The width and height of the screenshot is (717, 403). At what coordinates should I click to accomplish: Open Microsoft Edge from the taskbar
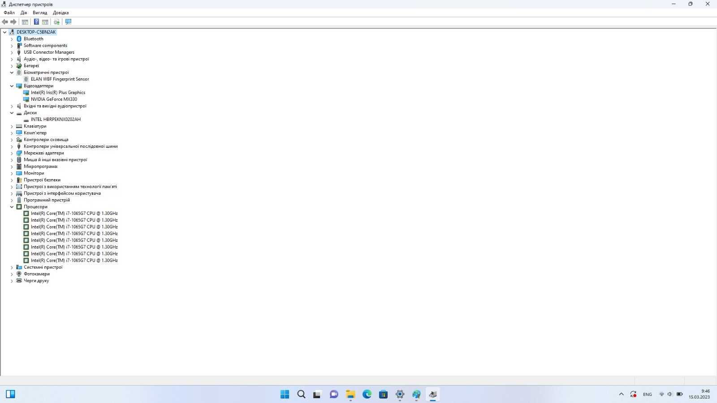[x=367, y=394]
